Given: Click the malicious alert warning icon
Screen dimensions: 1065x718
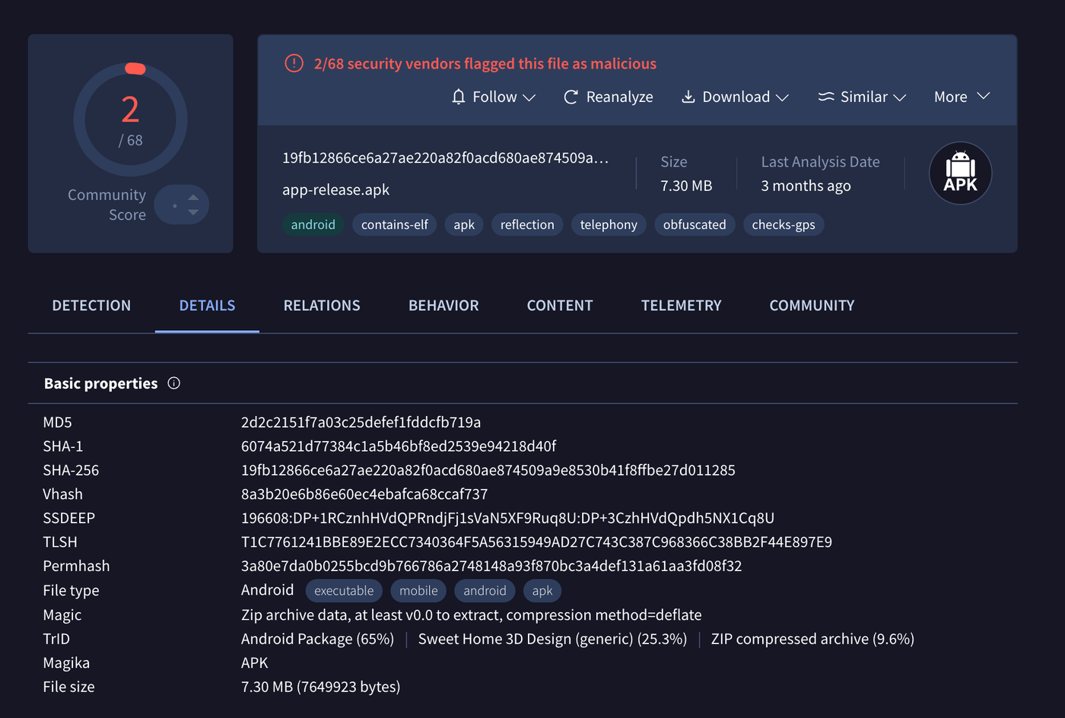Looking at the screenshot, I should [294, 63].
